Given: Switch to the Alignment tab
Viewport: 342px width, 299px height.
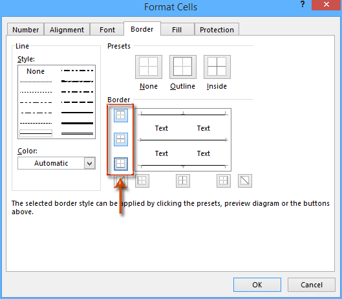Looking at the screenshot, I should (x=67, y=30).
